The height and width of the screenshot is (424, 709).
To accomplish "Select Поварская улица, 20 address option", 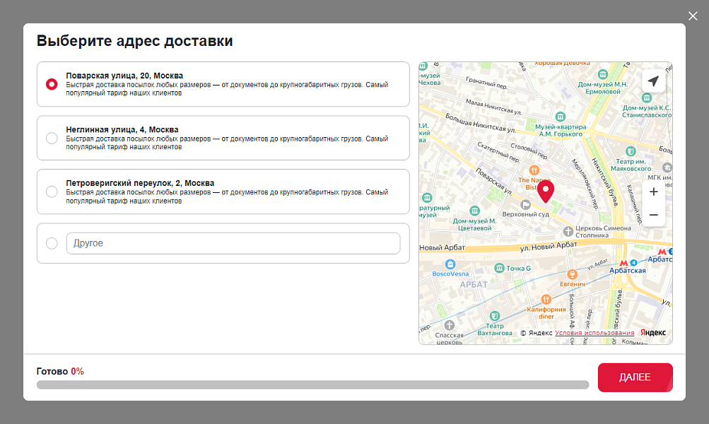I will pos(52,84).
